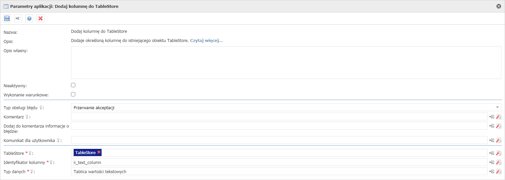Click the insert variable icon beside Typ danych
The height and width of the screenshot is (180, 505).
click(x=492, y=171)
